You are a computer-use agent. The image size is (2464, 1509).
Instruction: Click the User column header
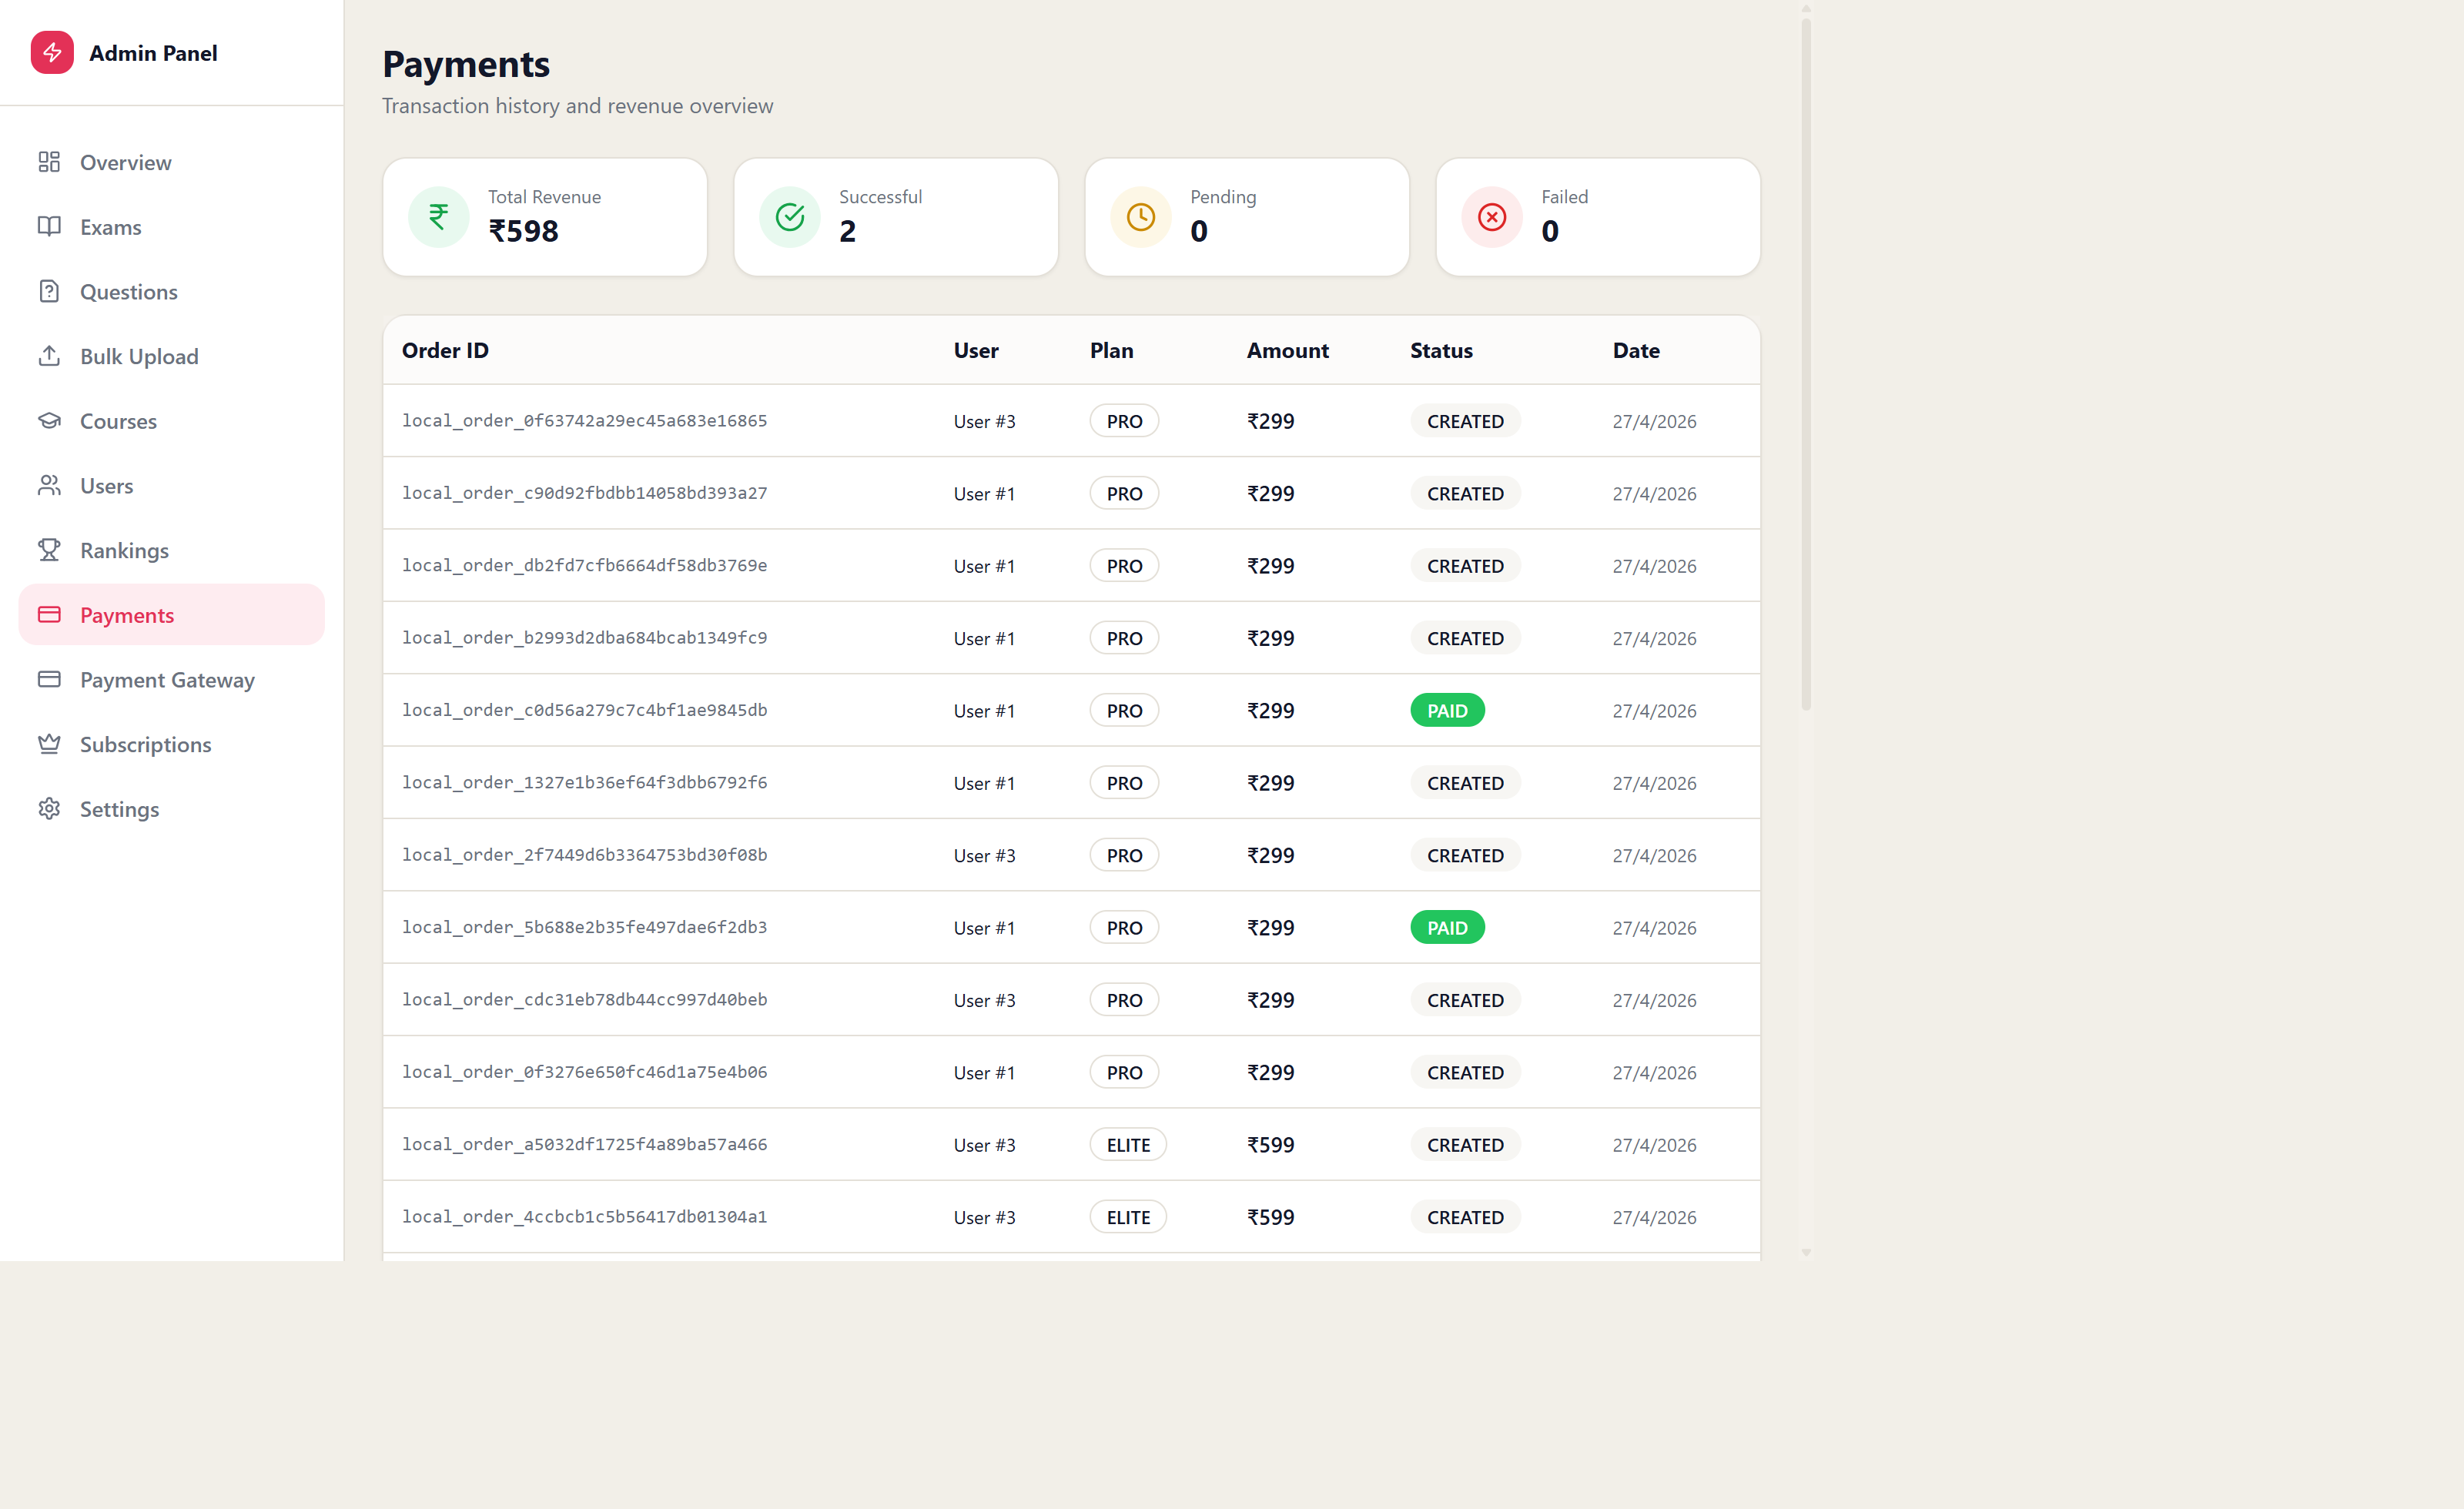click(x=976, y=350)
